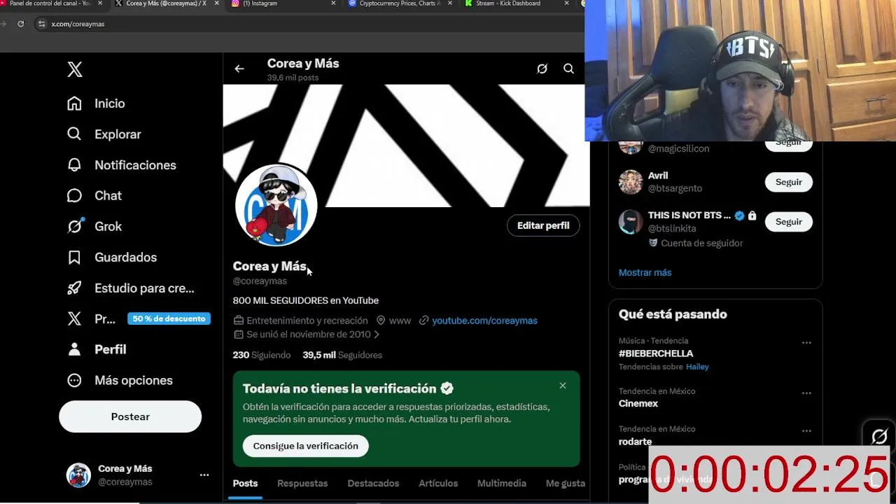Click search icon in profile header
This screenshot has height=504, width=896.
(x=568, y=69)
